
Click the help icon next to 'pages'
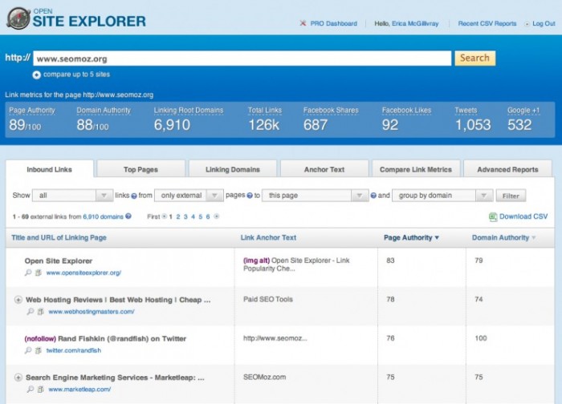pyautogui.click(x=250, y=196)
